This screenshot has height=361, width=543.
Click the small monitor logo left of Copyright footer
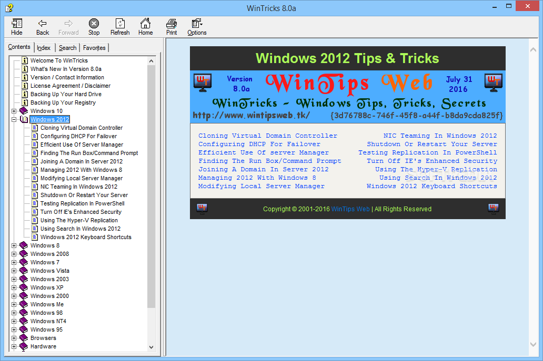(x=202, y=209)
